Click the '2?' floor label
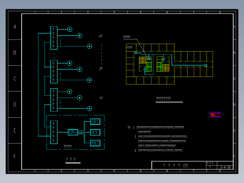Image resolution: width=244 pixels, height=183 pixels. 101,69
